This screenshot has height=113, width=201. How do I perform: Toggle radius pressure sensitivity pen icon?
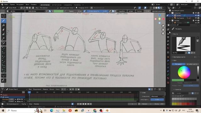84,11
